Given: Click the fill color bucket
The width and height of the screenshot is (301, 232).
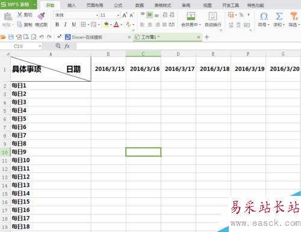Looking at the screenshot, I should [106, 25].
